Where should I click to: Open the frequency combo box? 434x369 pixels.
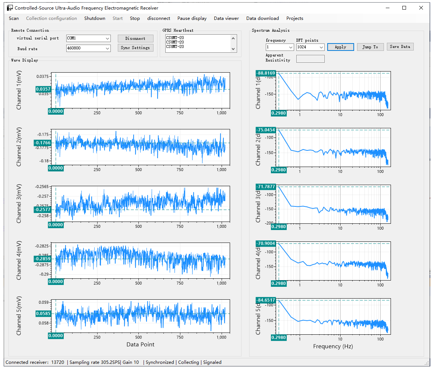coord(290,47)
